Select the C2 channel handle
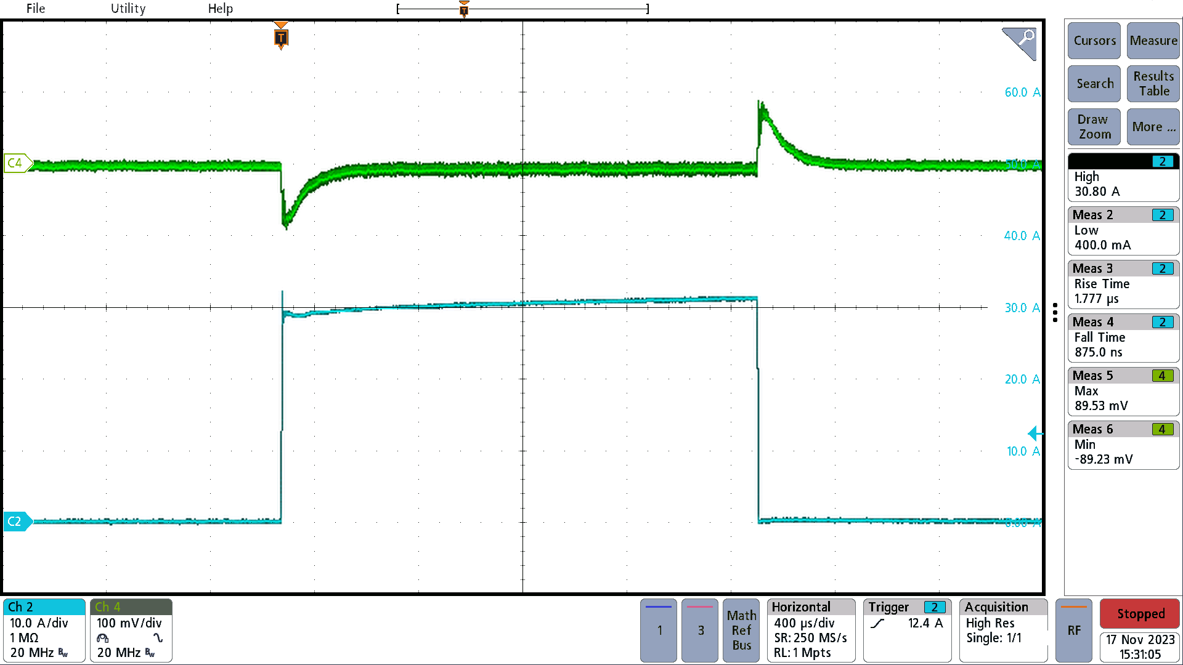The width and height of the screenshot is (1183, 665). [17, 522]
